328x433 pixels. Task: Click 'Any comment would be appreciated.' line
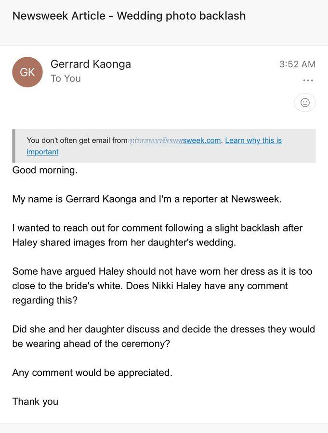pyautogui.click(x=92, y=372)
